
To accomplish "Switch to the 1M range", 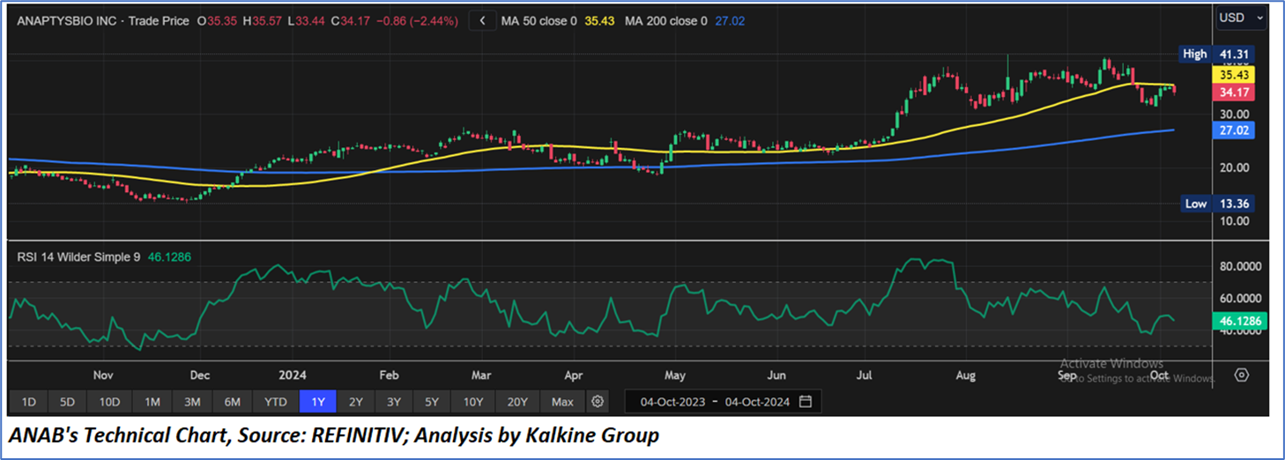I will [x=152, y=402].
